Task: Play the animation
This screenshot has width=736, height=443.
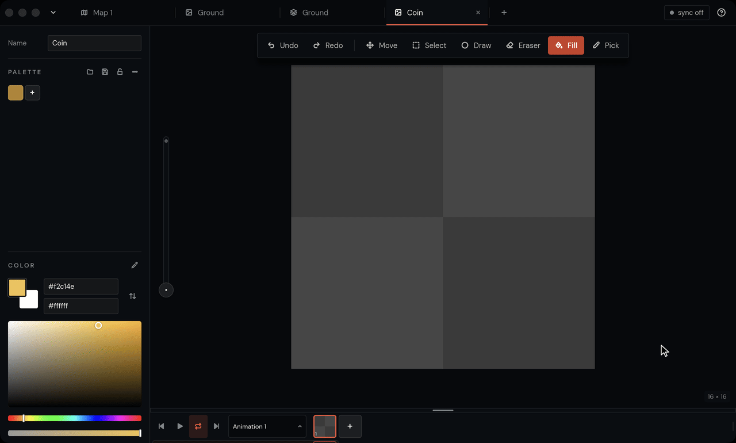Action: tap(180, 426)
